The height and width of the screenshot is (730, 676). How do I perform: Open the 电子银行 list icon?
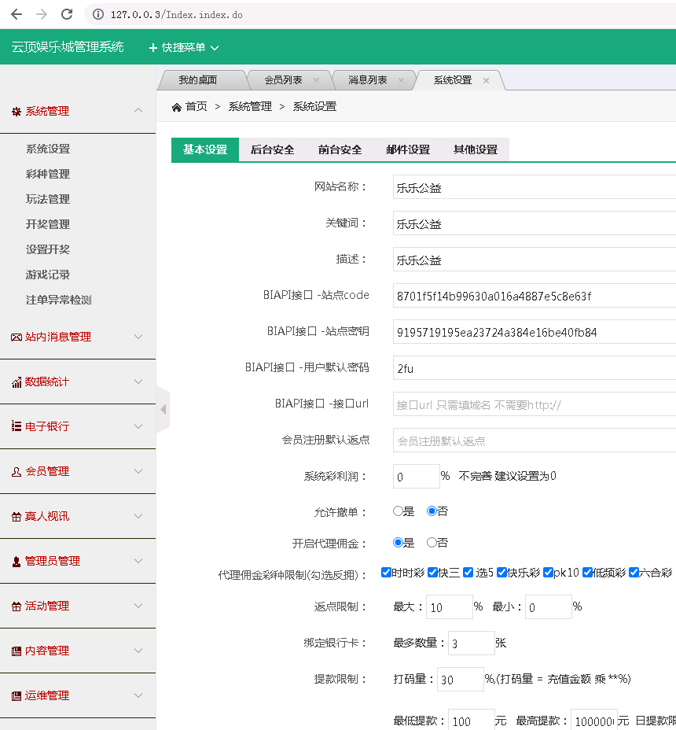[x=17, y=426]
